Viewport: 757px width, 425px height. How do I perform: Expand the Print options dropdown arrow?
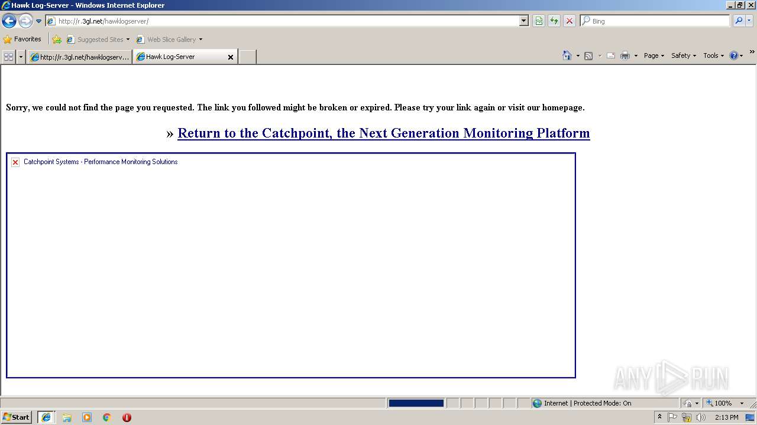pyautogui.click(x=636, y=55)
